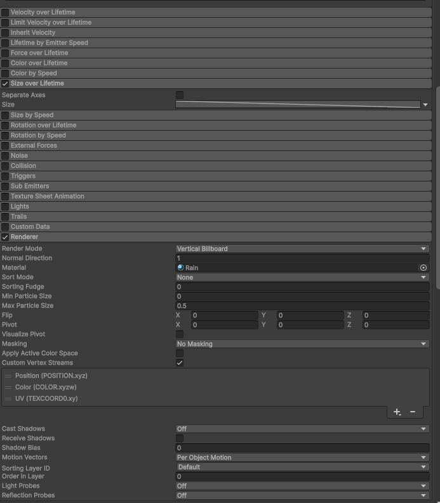Open Size curve mode dropdown arrow

pyautogui.click(x=425, y=105)
